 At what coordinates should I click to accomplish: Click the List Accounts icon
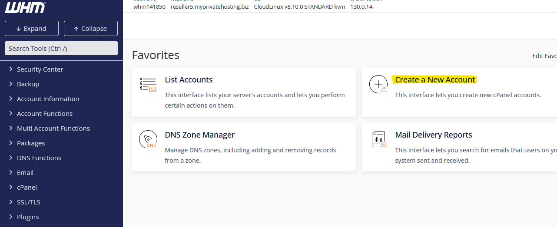[148, 85]
